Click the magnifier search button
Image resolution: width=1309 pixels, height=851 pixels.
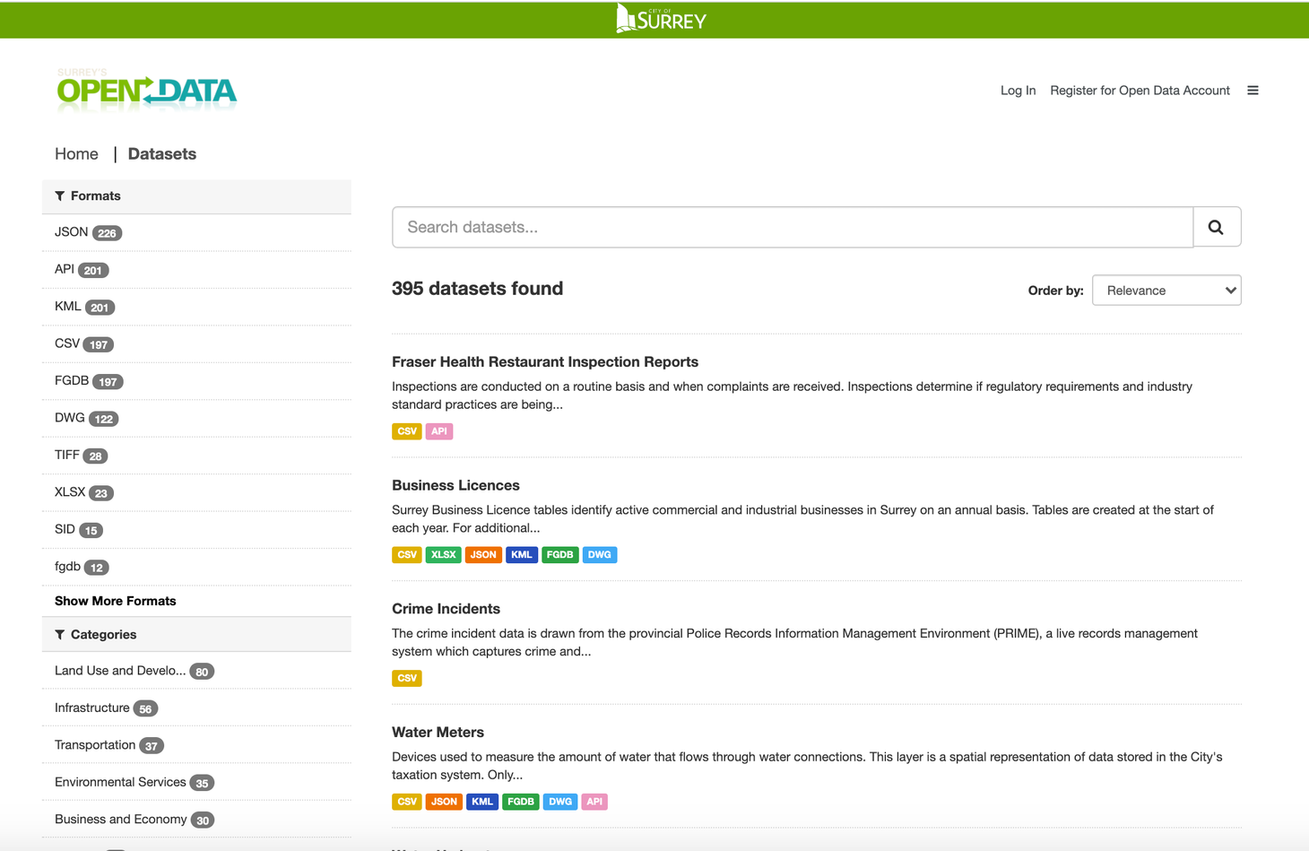[1217, 227]
